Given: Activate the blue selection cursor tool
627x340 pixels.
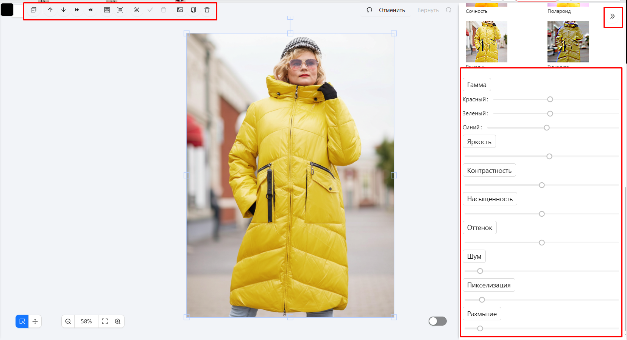Looking at the screenshot, I should [22, 321].
